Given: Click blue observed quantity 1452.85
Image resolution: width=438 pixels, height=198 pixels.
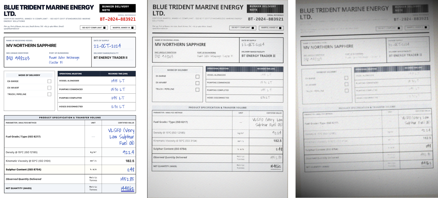Looking at the screenshot, I should pos(127,179).
